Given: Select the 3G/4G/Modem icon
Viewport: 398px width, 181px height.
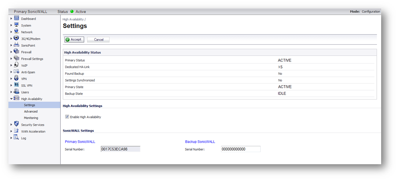Looking at the screenshot, I should click(16, 38).
